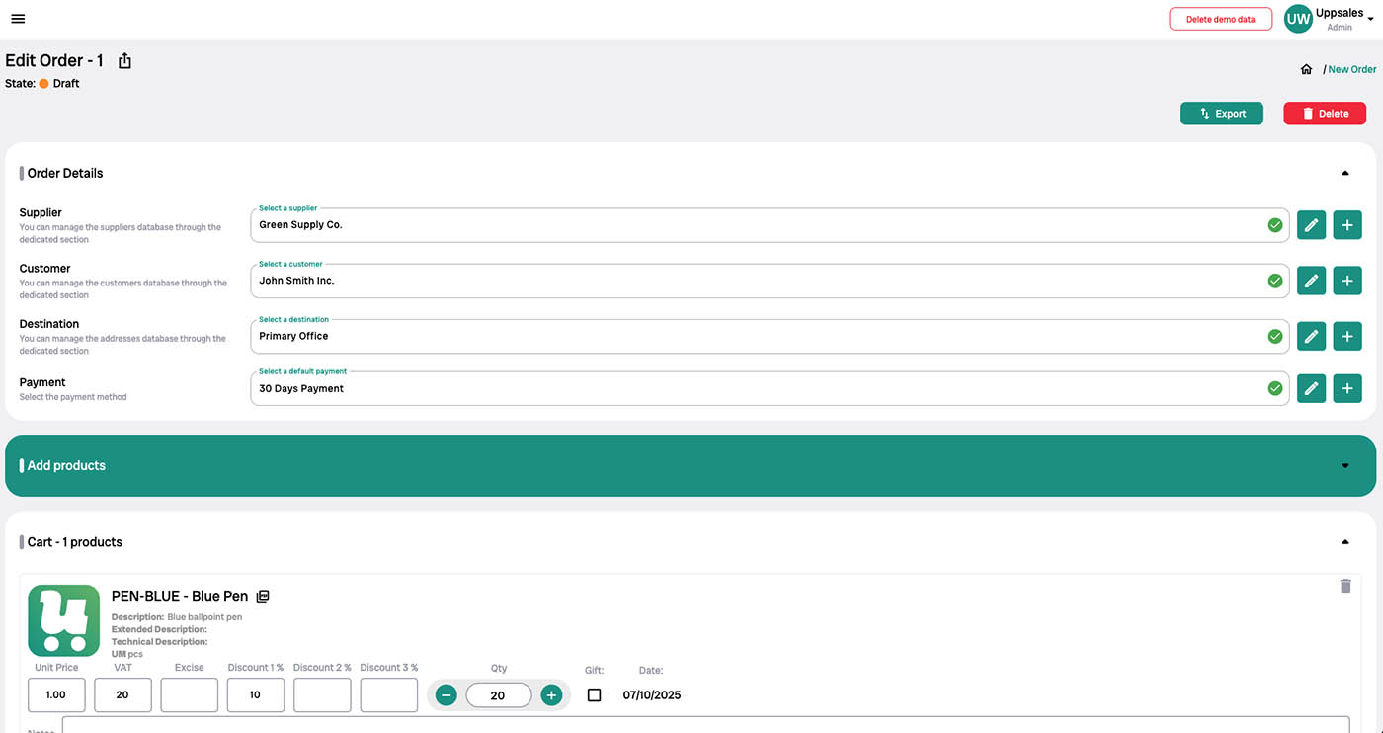This screenshot has height=733, width=1383.
Task: Click the home breadcrumb icon
Action: click(x=1306, y=69)
